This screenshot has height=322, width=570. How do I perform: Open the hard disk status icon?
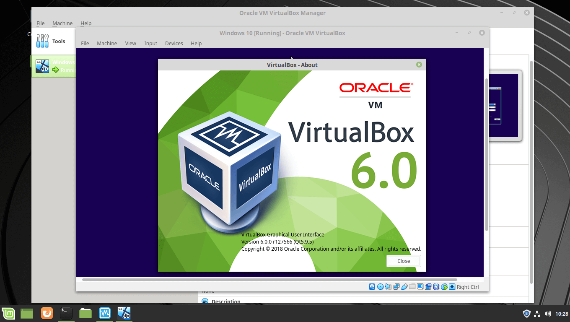click(372, 286)
